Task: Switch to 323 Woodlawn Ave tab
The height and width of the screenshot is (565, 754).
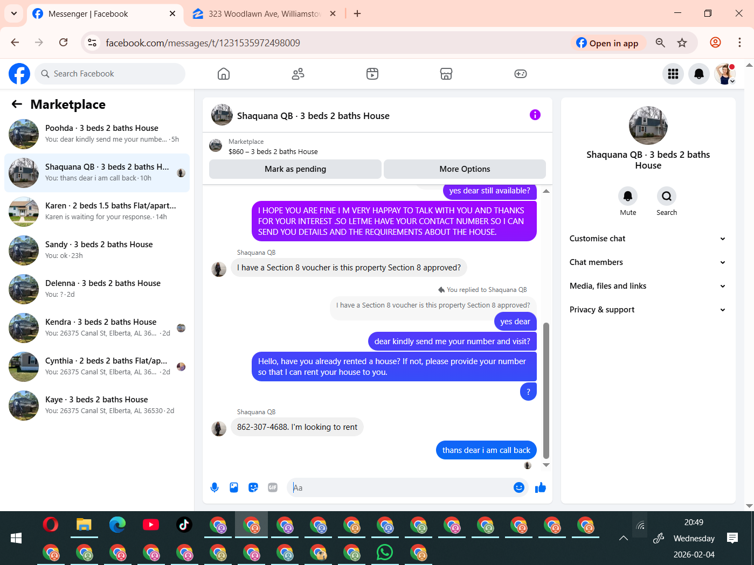Action: (x=265, y=14)
